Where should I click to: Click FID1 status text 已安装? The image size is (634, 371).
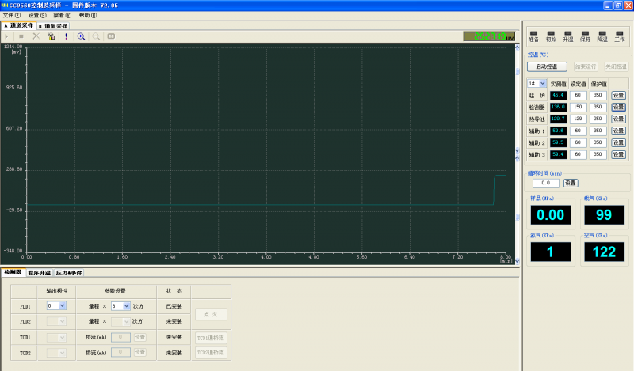pos(174,306)
